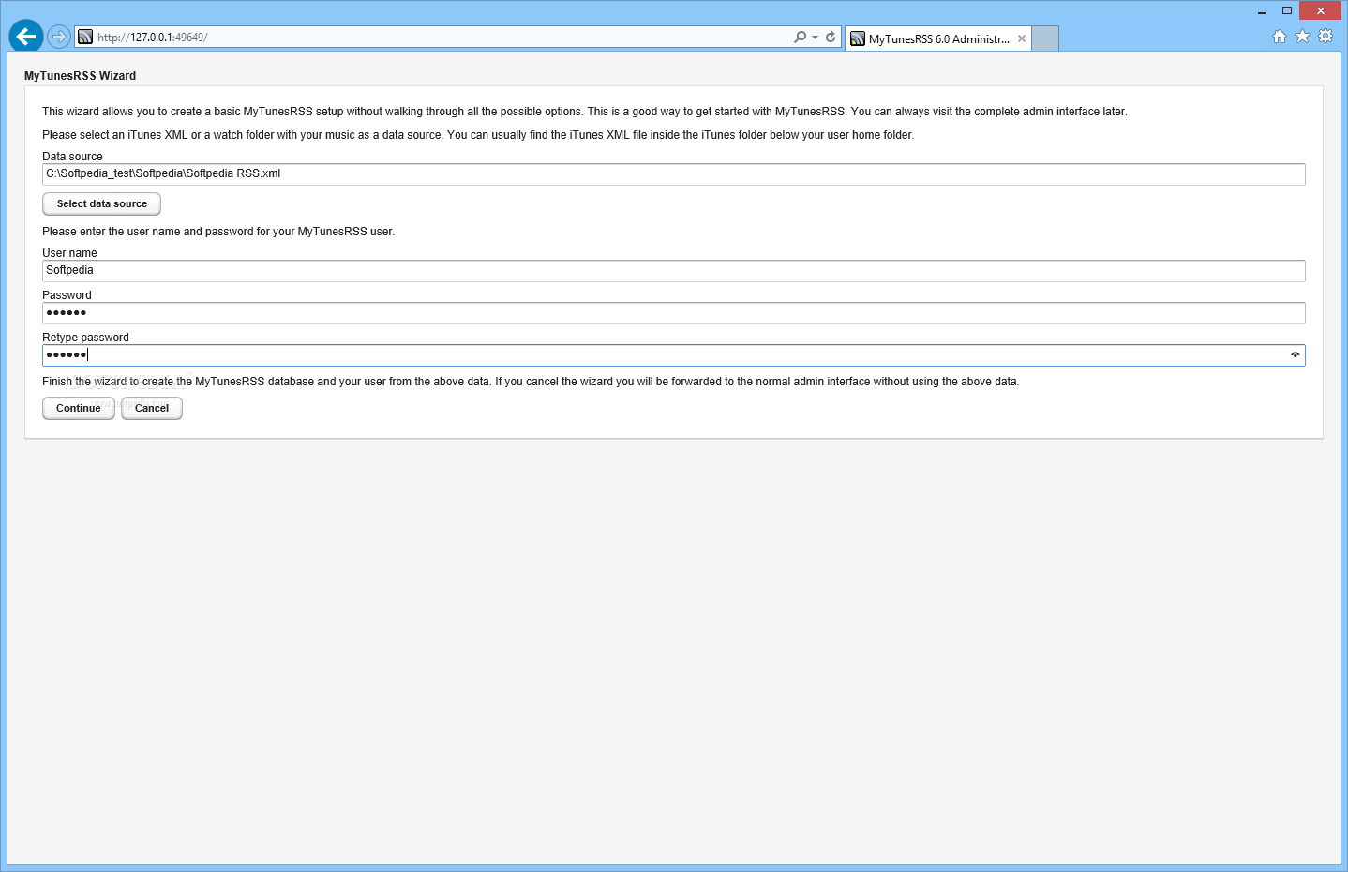Image resolution: width=1348 pixels, height=872 pixels.
Task: Click the 'Password' label text
Action: pos(67,295)
